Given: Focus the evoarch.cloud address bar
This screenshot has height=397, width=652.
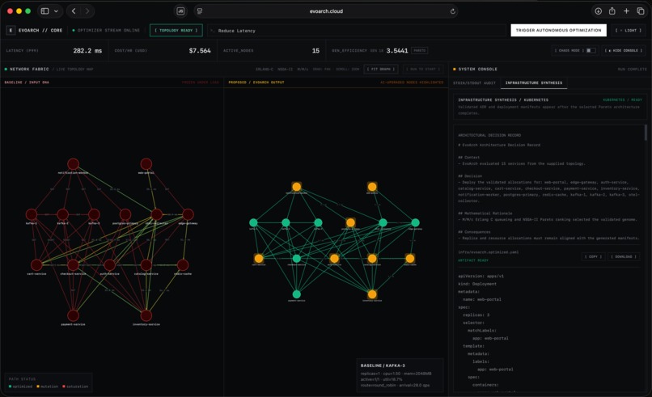Looking at the screenshot, I should 326,11.
